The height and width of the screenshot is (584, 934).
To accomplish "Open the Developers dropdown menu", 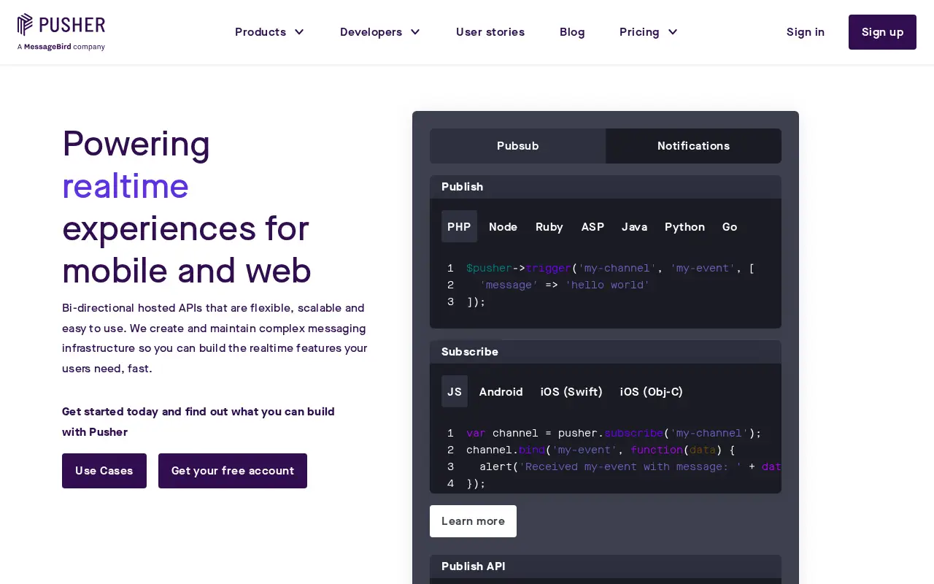I will pyautogui.click(x=379, y=32).
